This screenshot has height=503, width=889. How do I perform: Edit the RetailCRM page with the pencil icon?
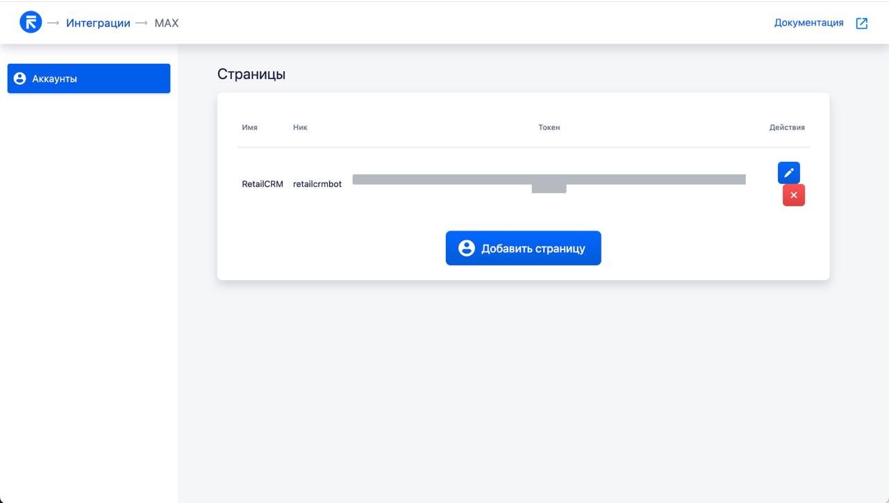788,173
